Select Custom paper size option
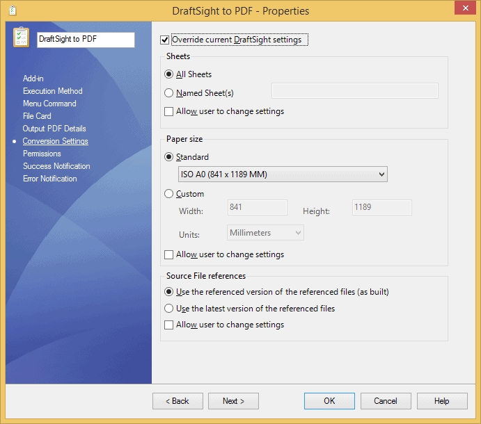The height and width of the screenshot is (424, 481). click(x=168, y=194)
